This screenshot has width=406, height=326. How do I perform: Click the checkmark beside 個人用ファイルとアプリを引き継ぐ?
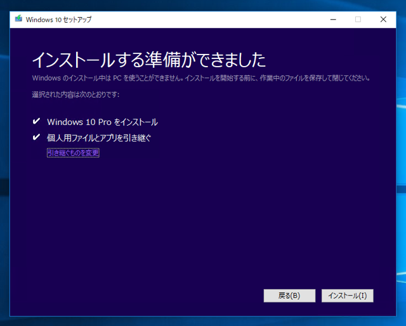click(36, 137)
